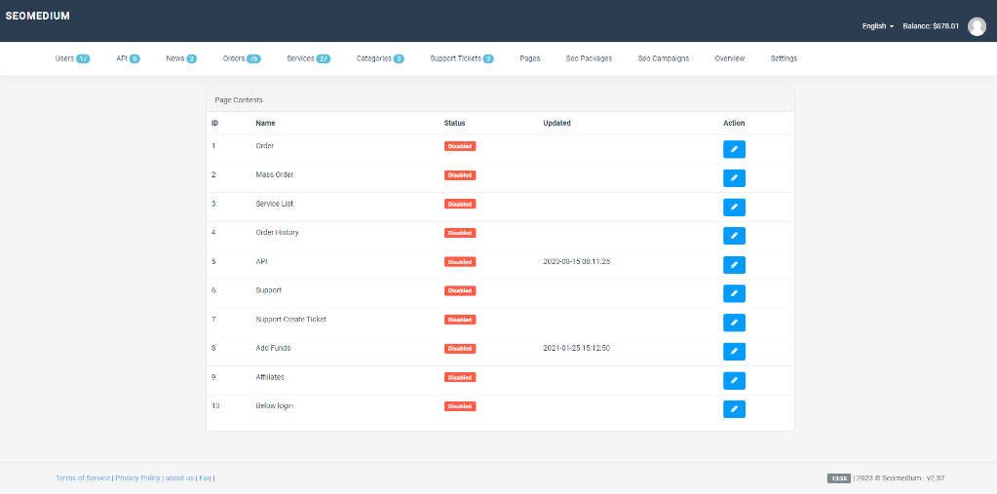The width and height of the screenshot is (997, 494).
Task: Open the user avatar profile menu
Action: click(x=977, y=26)
